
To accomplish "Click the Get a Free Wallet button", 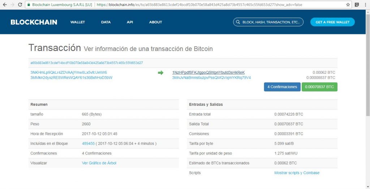I will (332, 22).
